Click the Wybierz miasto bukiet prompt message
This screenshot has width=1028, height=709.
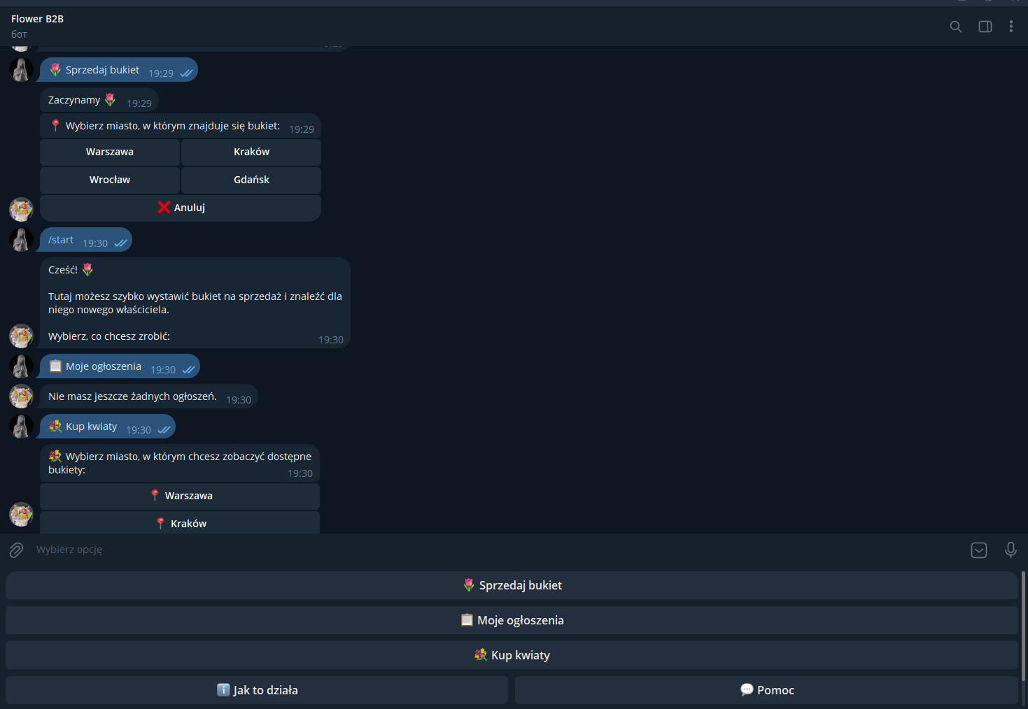181,126
